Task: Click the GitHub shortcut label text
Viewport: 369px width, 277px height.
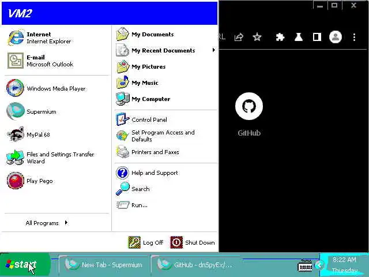Action: 249,133
